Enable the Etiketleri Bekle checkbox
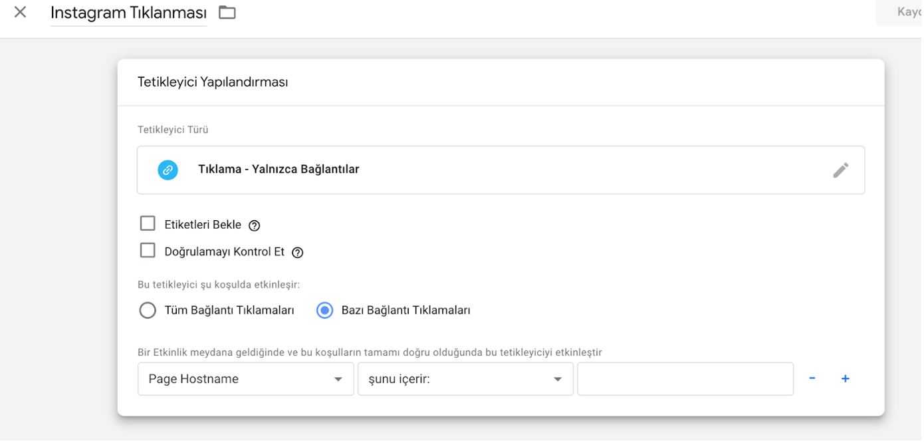The width and height of the screenshot is (924, 443). tap(148, 223)
